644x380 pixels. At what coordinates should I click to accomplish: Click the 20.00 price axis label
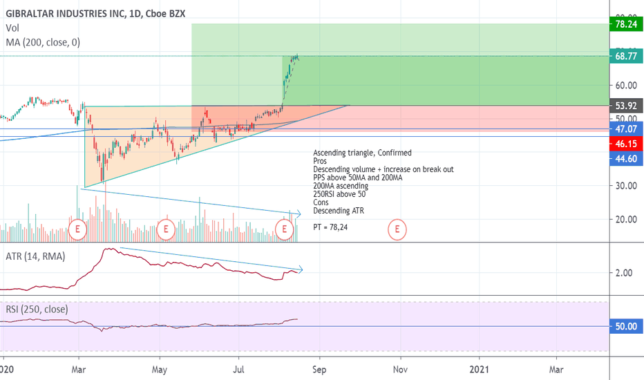tap(626, 220)
